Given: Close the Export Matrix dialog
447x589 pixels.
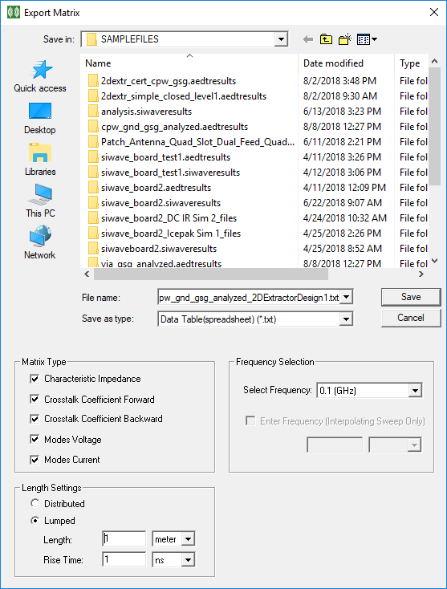Looking at the screenshot, I should coord(434,12).
